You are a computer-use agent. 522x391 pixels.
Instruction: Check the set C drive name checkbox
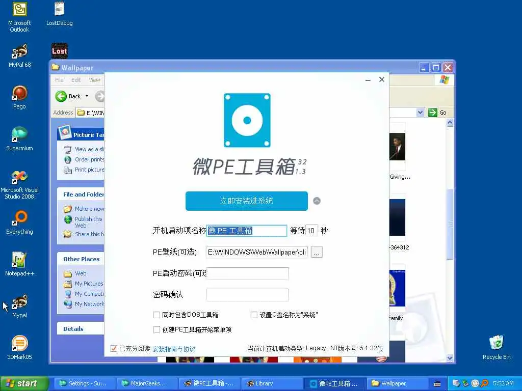254,315
